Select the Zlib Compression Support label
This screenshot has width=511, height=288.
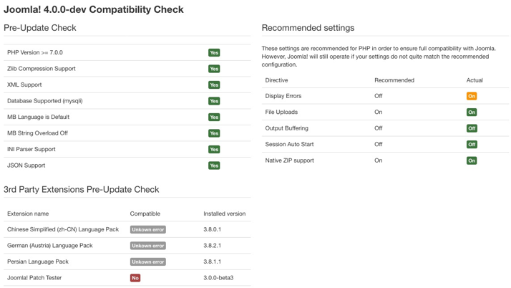tap(42, 69)
